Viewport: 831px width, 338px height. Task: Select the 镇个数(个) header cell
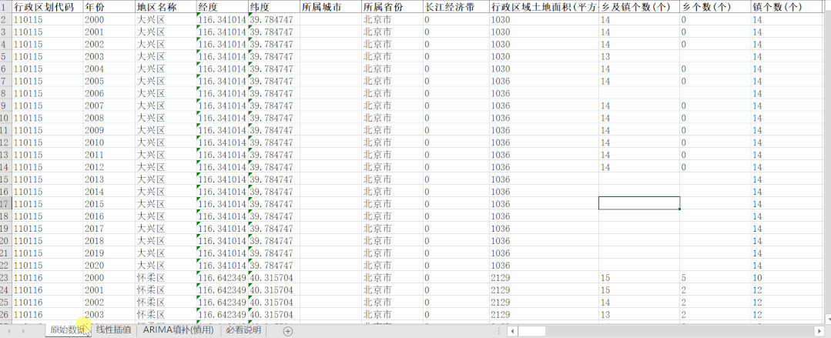coord(788,7)
